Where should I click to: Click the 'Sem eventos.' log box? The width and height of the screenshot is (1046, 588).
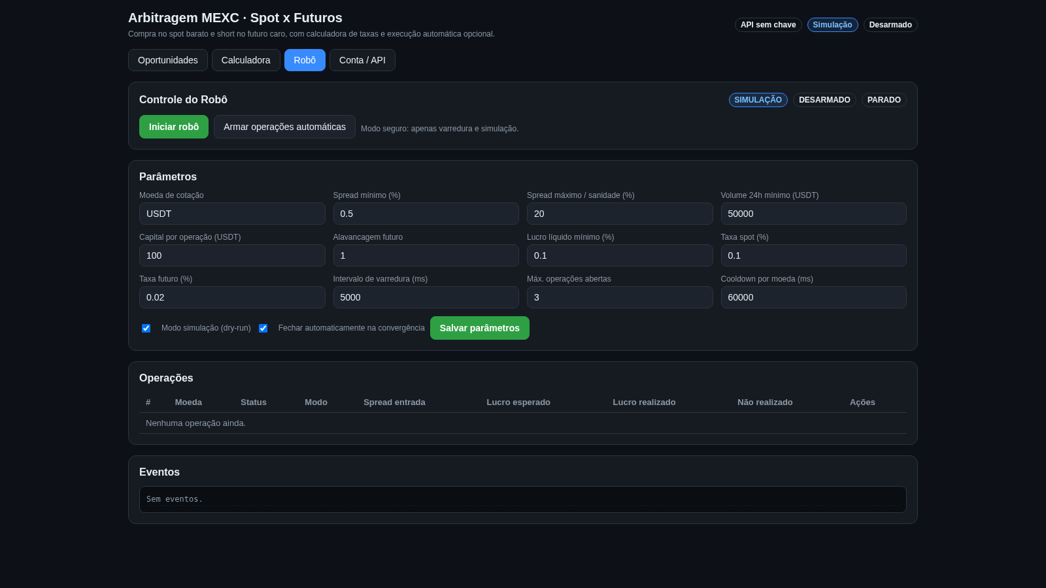tap(523, 499)
